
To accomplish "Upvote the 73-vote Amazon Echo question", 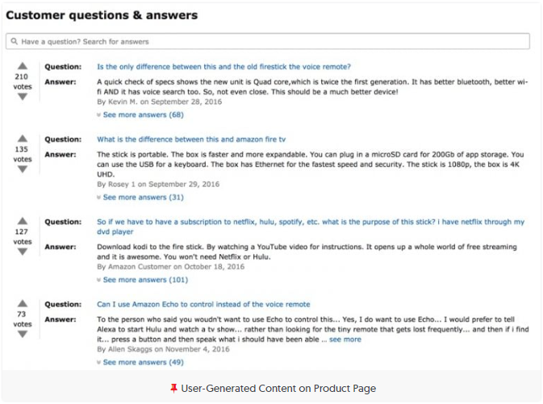I will tap(22, 304).
